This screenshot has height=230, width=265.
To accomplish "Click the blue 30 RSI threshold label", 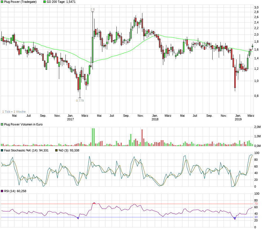I will point(256,217).
